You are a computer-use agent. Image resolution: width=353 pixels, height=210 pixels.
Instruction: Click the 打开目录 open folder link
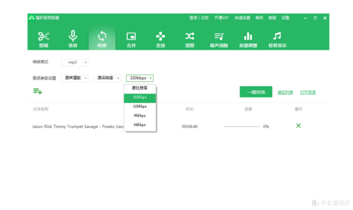[308, 92]
